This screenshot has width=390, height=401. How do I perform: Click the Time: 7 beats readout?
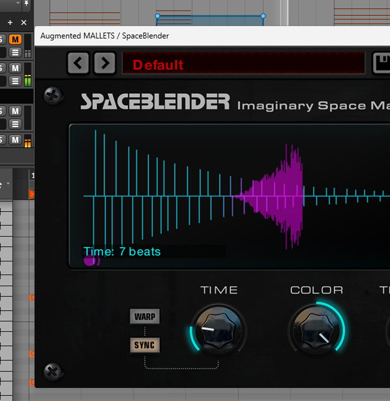[122, 252]
